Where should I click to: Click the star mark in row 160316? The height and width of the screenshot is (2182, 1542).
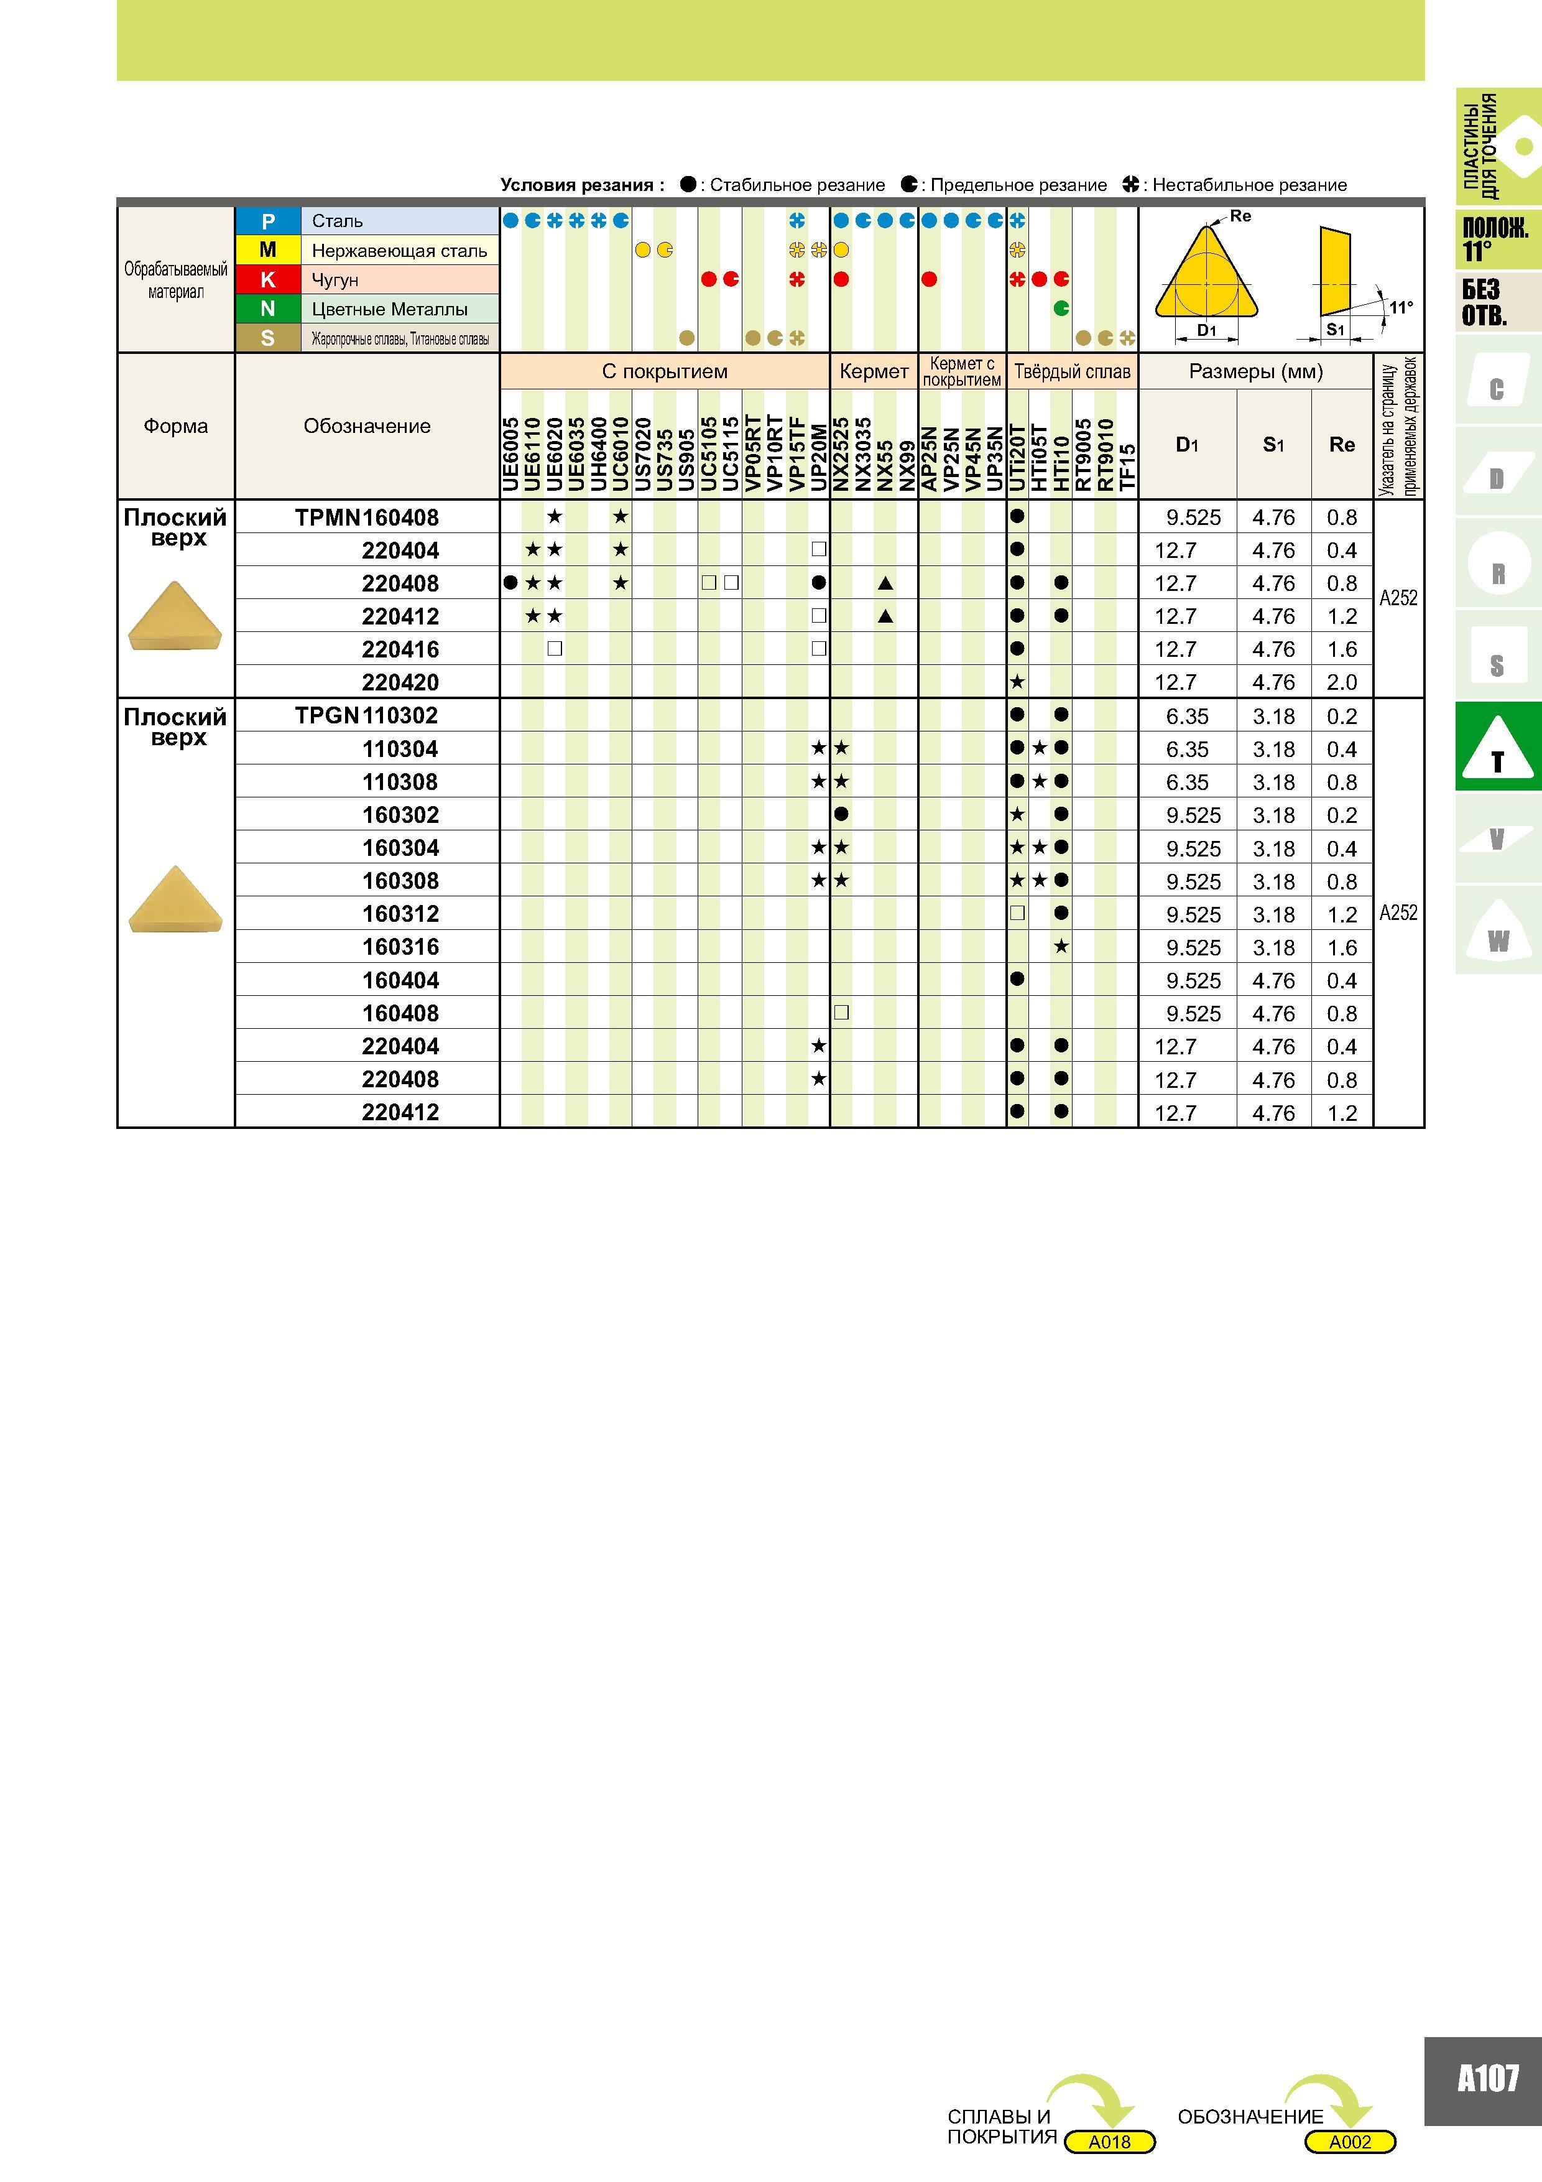click(x=1061, y=947)
